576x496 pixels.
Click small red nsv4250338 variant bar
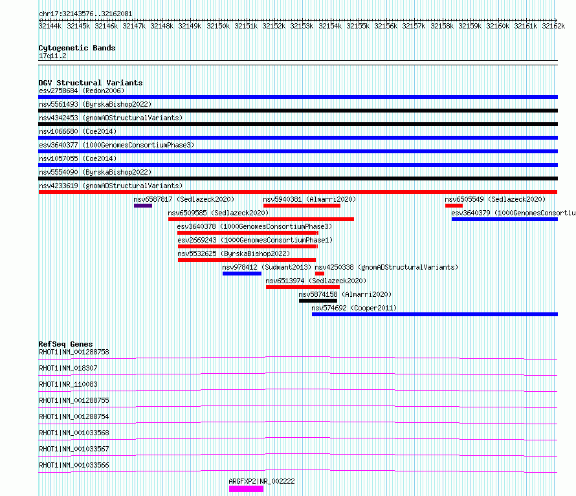pos(320,274)
